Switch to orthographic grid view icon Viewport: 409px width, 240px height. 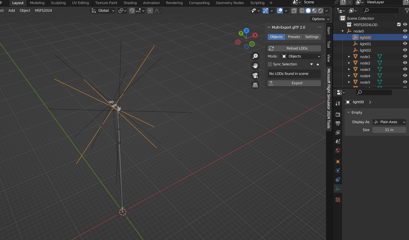pyautogui.click(x=255, y=85)
